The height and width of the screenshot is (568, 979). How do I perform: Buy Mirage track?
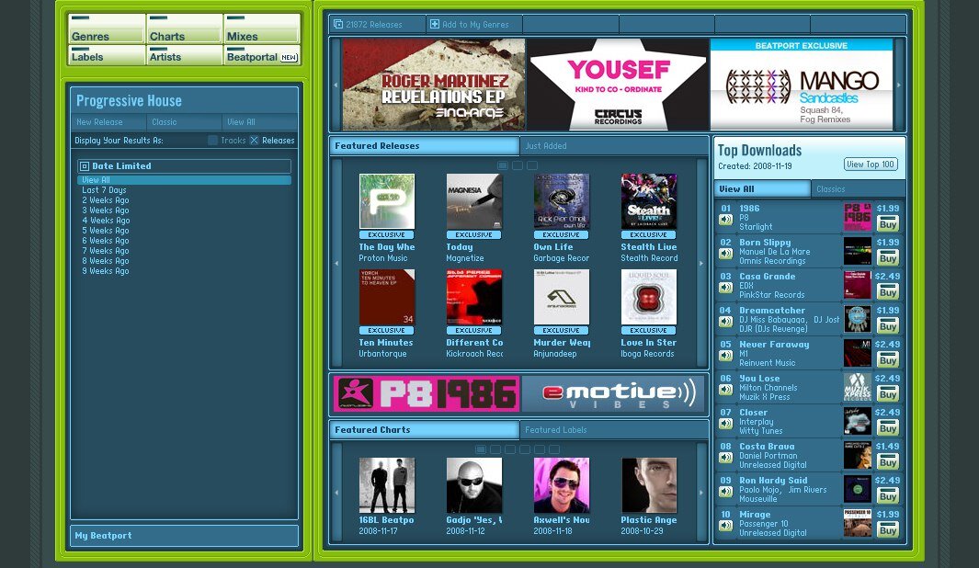pyautogui.click(x=887, y=530)
